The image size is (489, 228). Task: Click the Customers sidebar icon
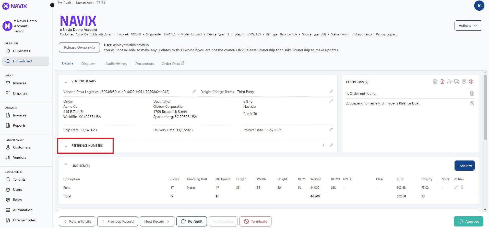[8, 147]
